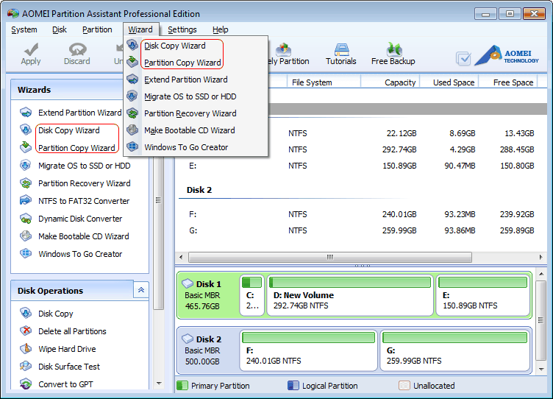This screenshot has width=553, height=399.
Task: Click Partition Recovery Wizard icon in Wizard menu
Action: click(x=132, y=113)
